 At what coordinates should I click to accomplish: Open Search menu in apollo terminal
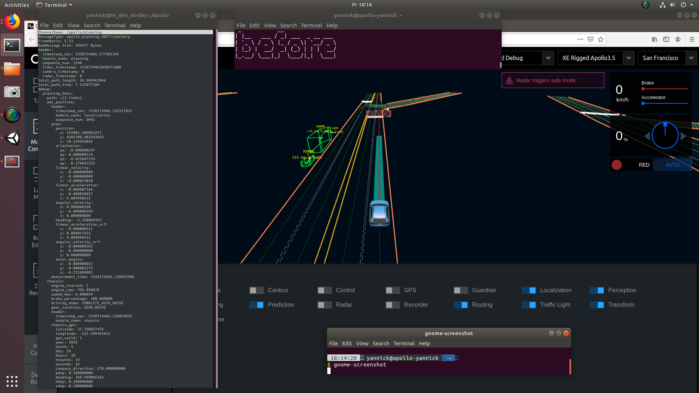click(x=92, y=25)
